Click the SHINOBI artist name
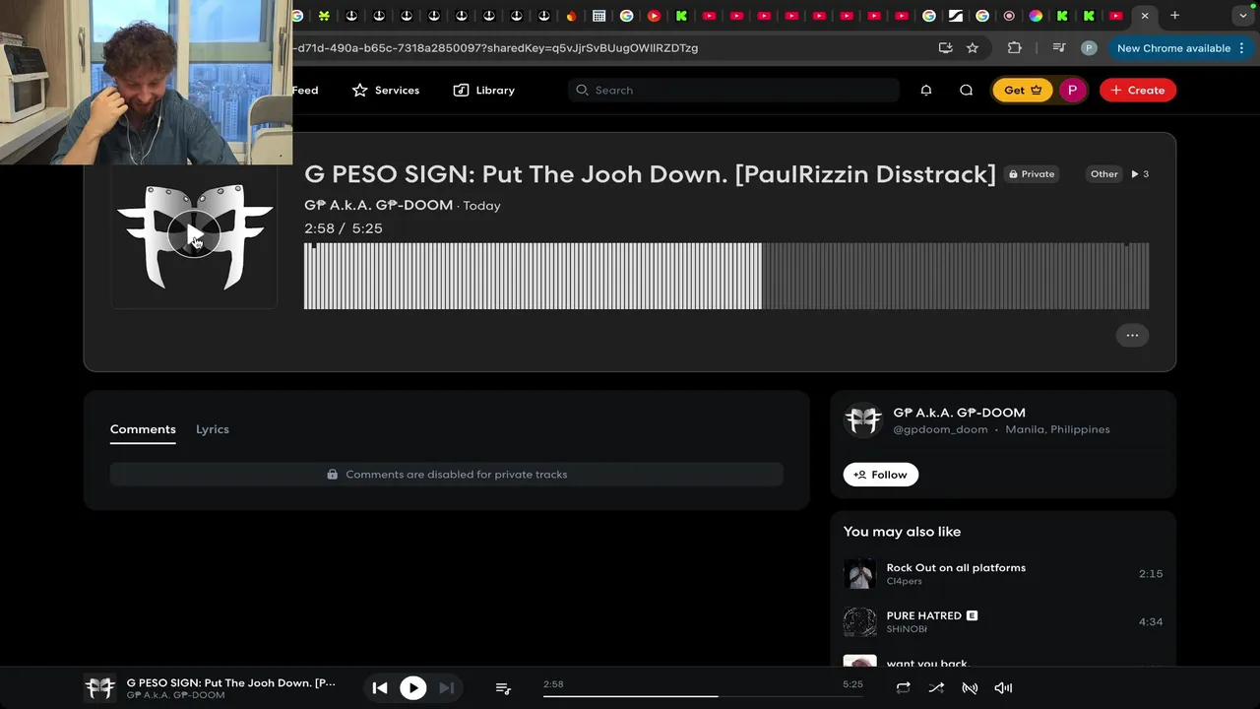 (x=907, y=629)
